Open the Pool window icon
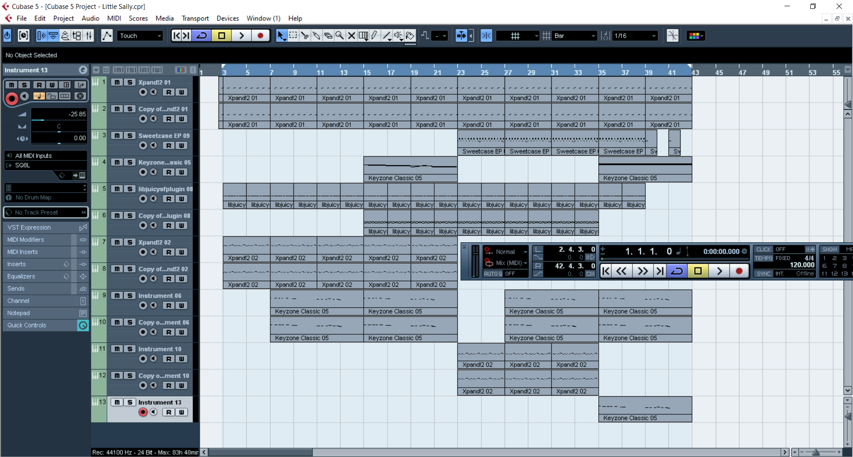 coord(77,36)
